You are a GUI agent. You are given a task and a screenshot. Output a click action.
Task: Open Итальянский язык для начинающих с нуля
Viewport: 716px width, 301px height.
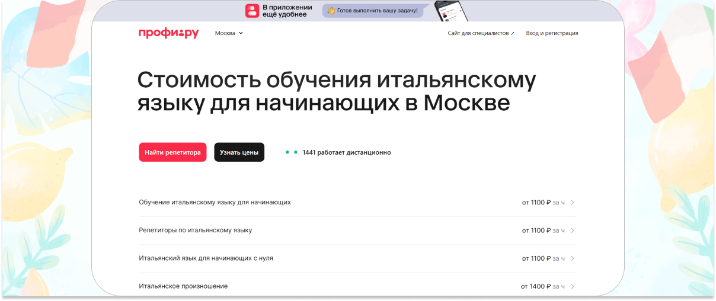pos(206,258)
